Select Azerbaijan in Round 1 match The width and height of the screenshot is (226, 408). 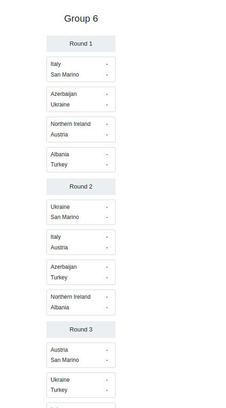[x=64, y=94]
